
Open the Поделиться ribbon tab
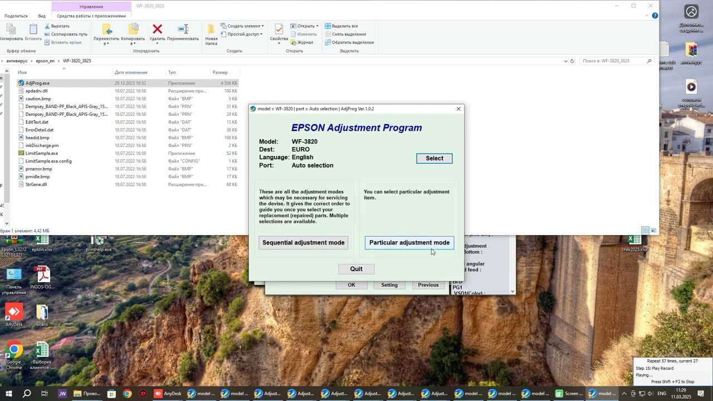point(16,16)
